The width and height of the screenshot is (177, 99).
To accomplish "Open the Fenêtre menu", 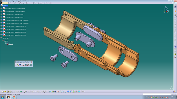I will (x=46, y=3).
